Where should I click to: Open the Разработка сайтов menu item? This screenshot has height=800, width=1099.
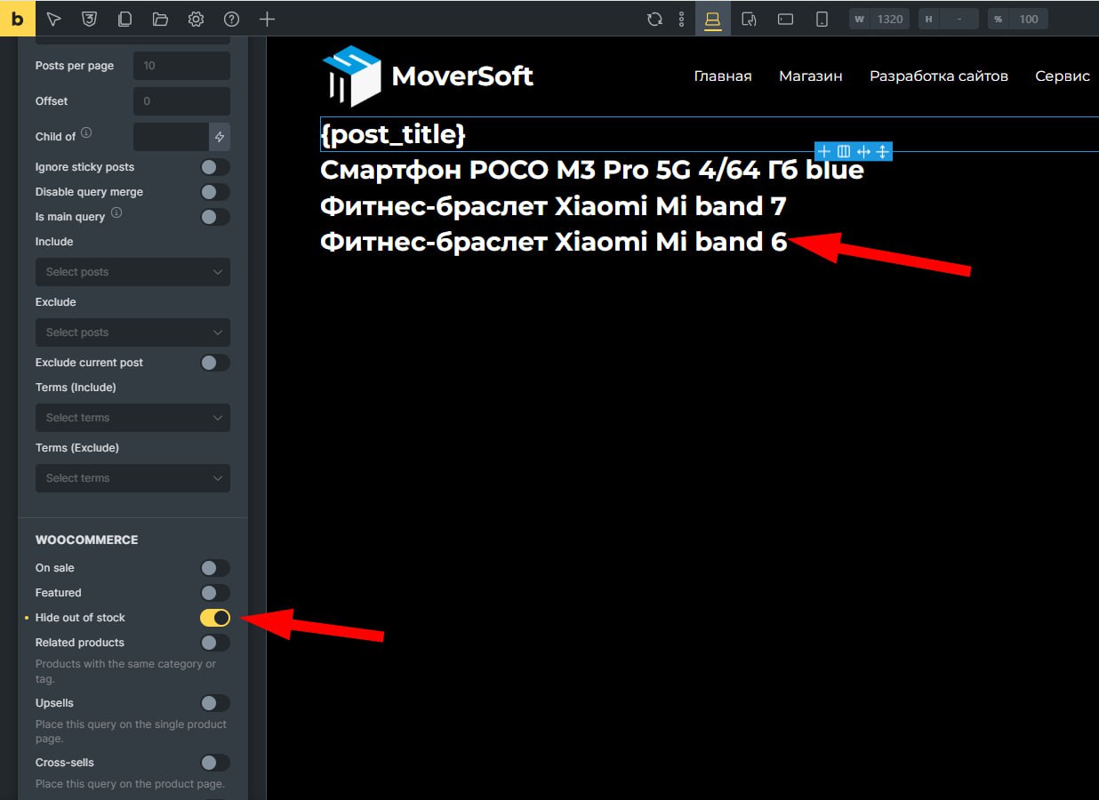[x=939, y=76]
